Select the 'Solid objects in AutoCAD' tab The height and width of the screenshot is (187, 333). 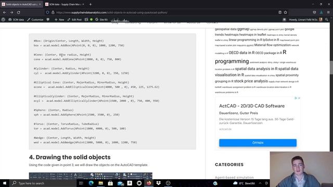(21, 4)
